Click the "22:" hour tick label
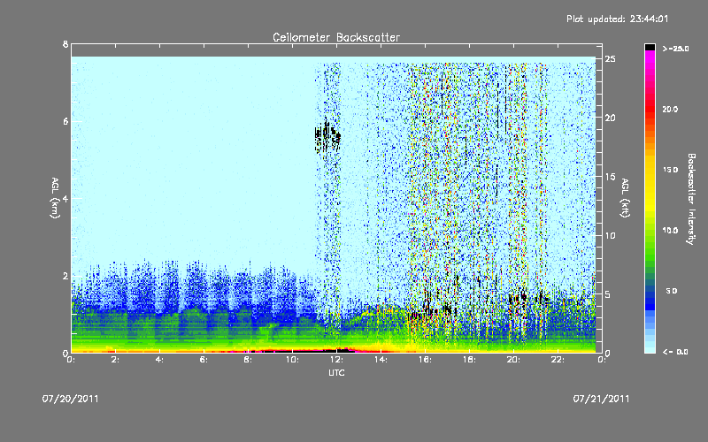 [558, 360]
